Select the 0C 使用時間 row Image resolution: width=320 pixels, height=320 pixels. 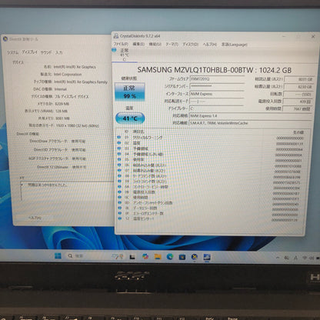pyautogui.click(x=210, y=197)
